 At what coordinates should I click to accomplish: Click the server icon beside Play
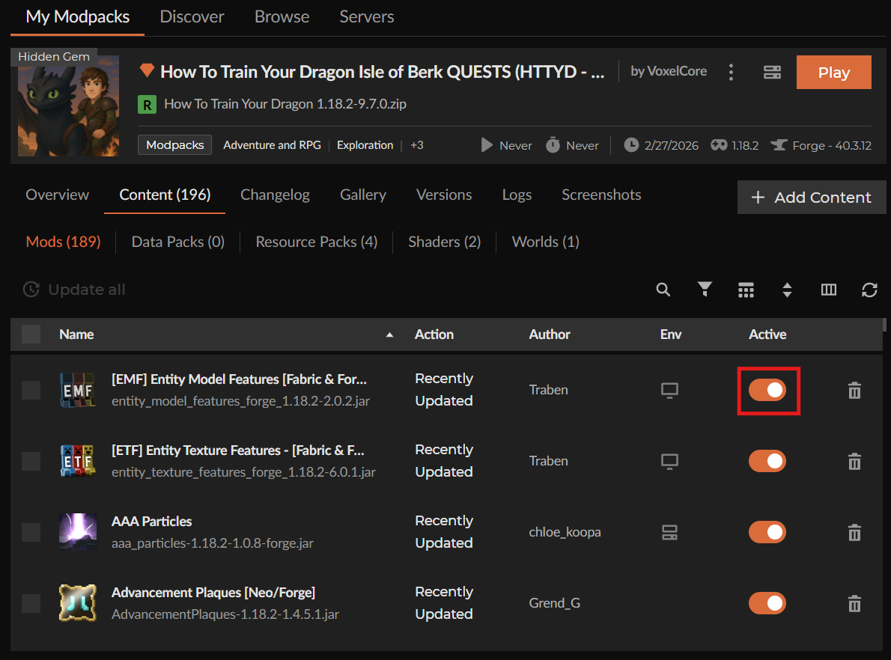(x=772, y=72)
